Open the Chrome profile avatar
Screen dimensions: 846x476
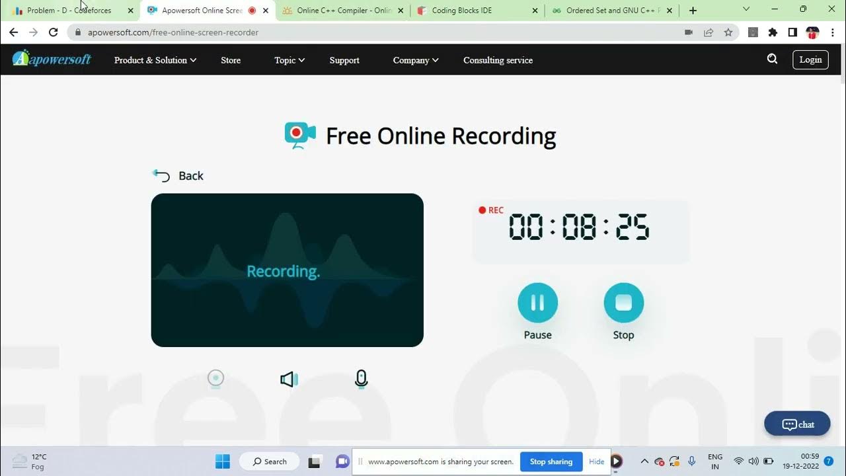pos(813,32)
